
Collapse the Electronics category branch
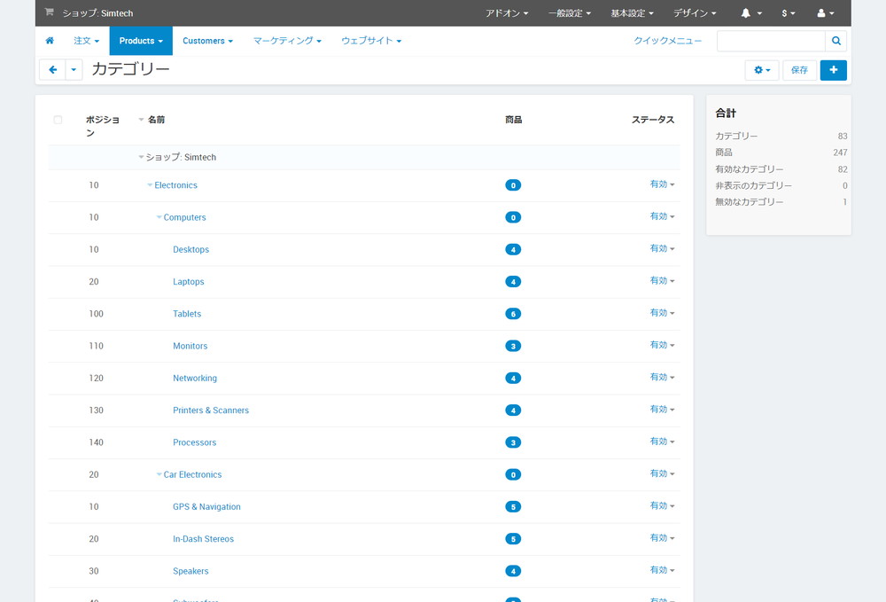tap(150, 185)
